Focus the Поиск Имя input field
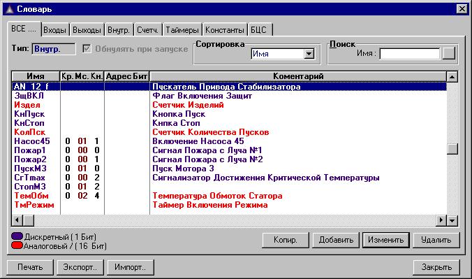 click(409, 54)
